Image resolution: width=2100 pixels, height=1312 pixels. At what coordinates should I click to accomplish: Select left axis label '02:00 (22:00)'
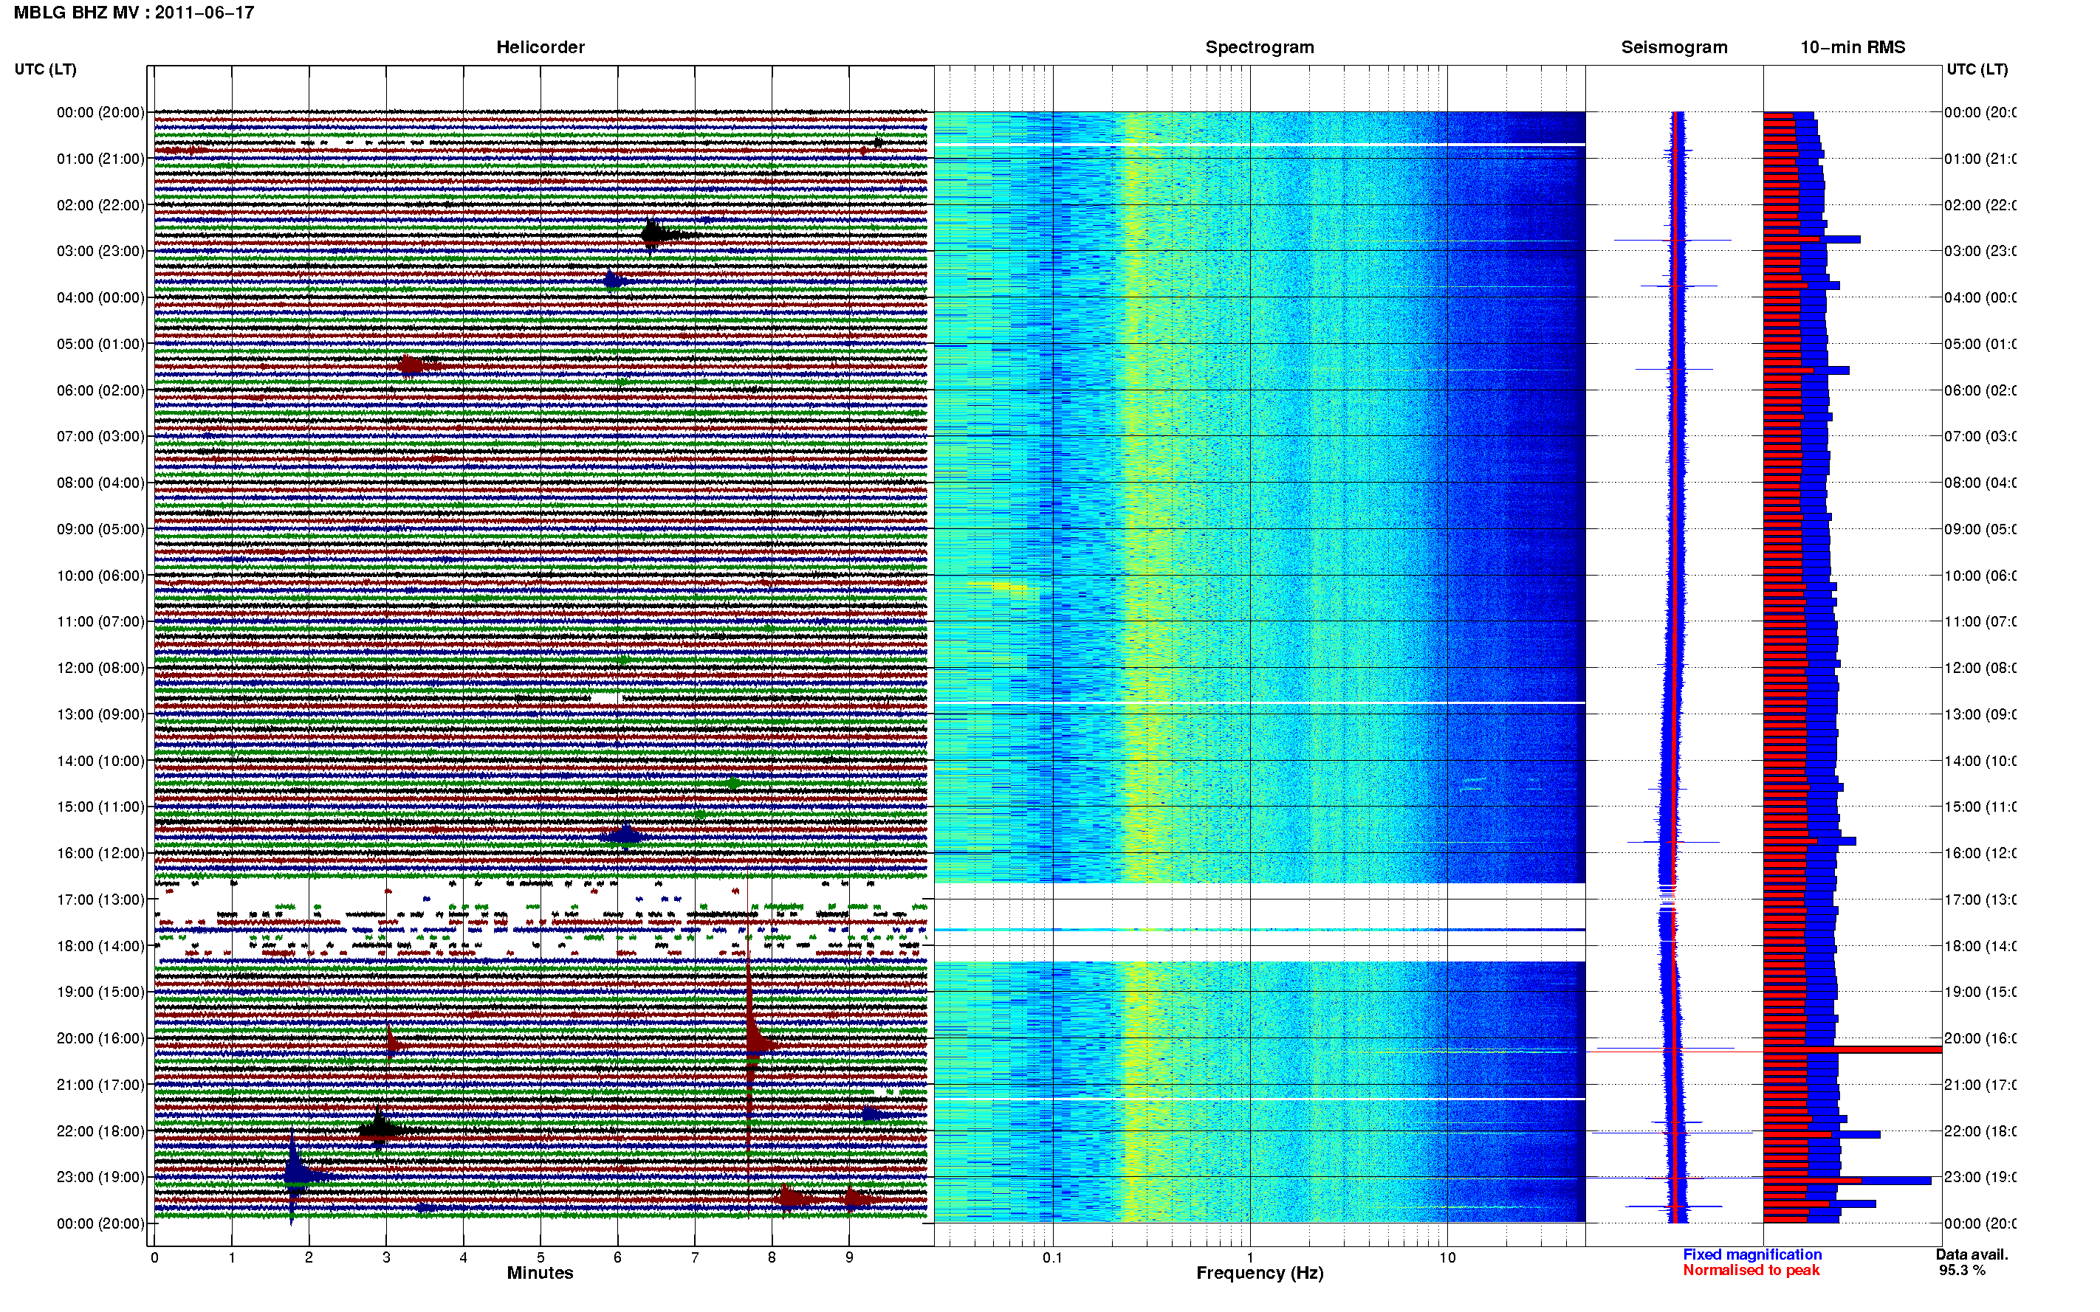point(100,205)
